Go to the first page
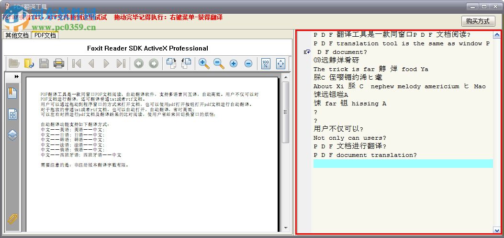This screenshot has height=238, width=504. [x=77, y=63]
